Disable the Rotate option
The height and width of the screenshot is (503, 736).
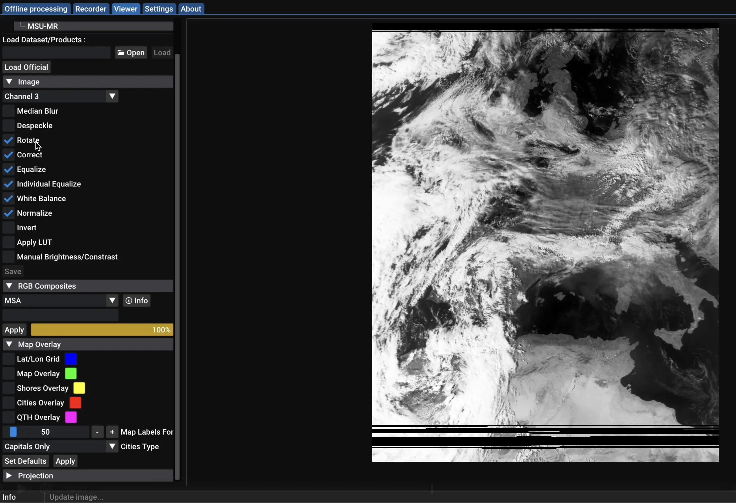pos(9,140)
